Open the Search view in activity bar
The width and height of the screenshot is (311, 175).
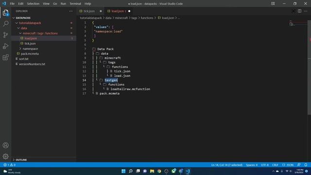click(x=5, y=24)
